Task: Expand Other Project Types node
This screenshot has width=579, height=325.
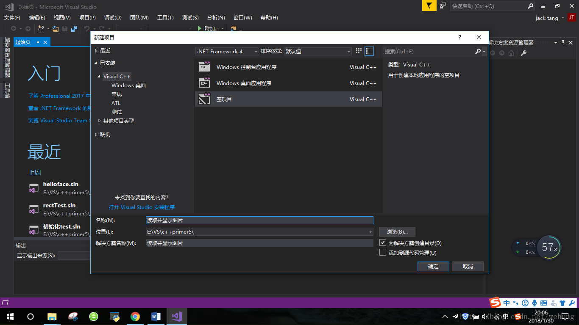Action: coord(100,121)
